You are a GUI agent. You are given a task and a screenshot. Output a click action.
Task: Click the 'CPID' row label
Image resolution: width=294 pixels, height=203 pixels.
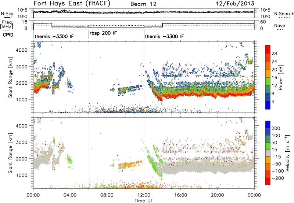8,35
